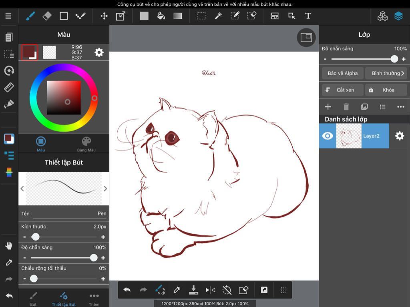Screen dimensions: 410x307
Task: Switch to the Màu tab
Action: coord(41,144)
